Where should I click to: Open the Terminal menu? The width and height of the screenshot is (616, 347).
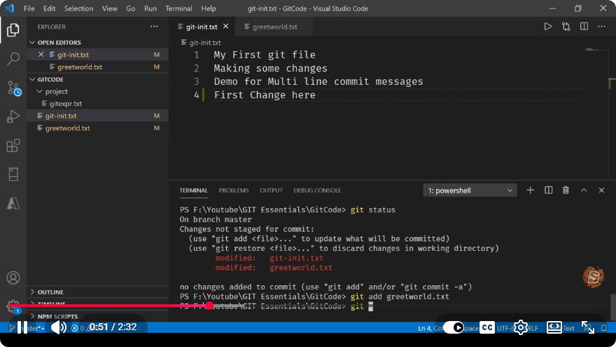coord(178,8)
